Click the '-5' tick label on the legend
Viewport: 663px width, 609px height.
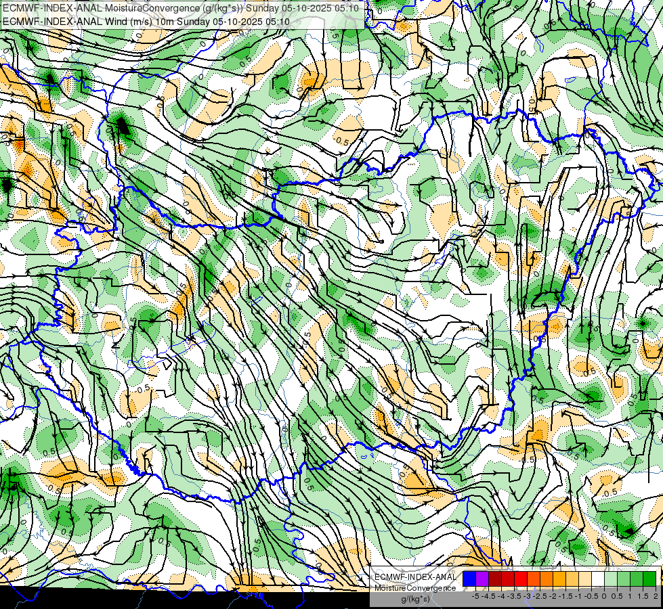[475, 596]
